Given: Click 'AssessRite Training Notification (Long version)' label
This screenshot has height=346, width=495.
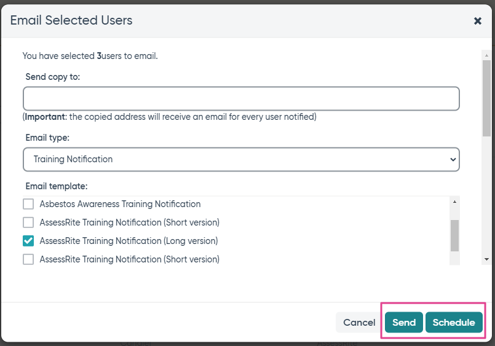Looking at the screenshot, I should [129, 241].
